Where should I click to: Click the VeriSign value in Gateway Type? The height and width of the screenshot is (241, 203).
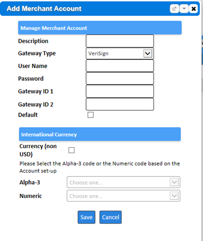pyautogui.click(x=98, y=54)
